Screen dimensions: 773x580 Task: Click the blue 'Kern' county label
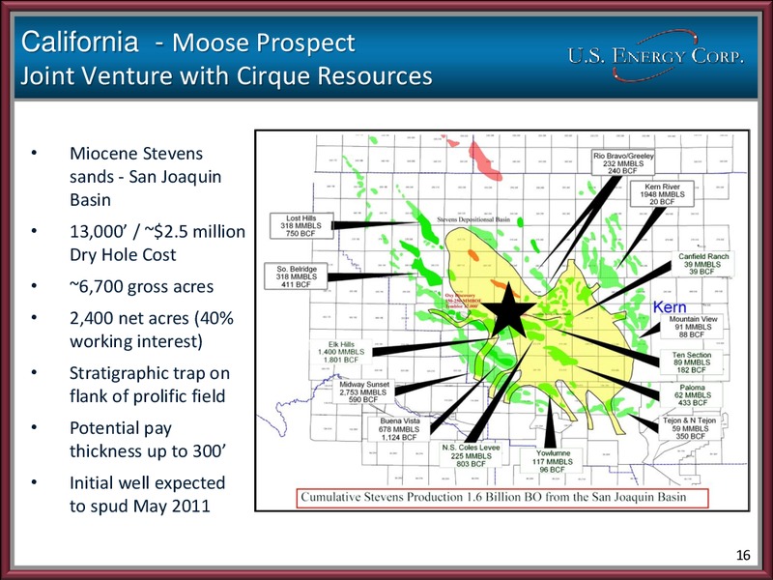669,307
